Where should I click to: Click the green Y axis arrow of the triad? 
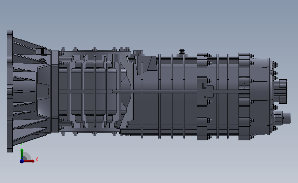coord(22,154)
